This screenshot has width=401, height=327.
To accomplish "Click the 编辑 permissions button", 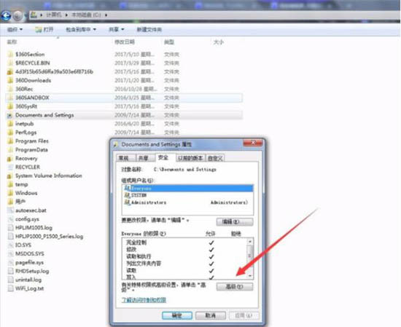I will 235,221.
